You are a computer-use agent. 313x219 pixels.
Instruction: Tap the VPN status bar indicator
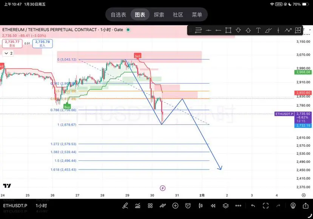pyautogui.click(x=279, y=4)
